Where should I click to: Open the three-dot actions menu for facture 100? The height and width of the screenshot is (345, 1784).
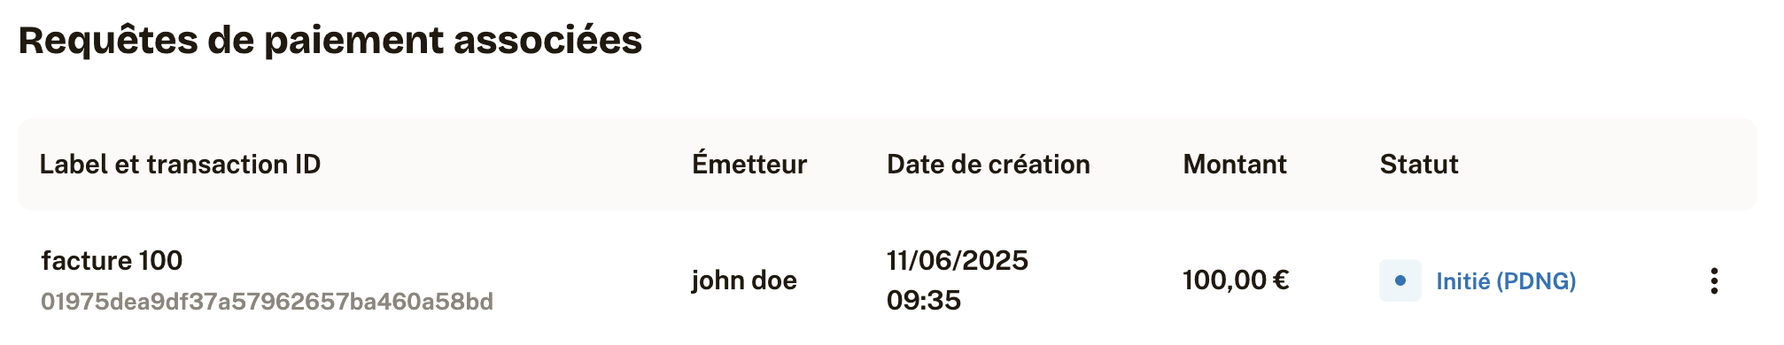tap(1714, 280)
